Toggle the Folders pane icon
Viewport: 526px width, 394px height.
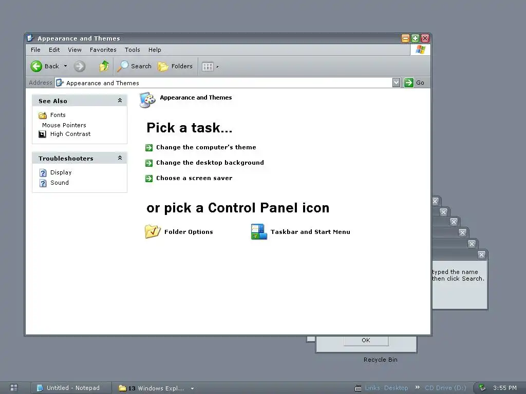163,66
